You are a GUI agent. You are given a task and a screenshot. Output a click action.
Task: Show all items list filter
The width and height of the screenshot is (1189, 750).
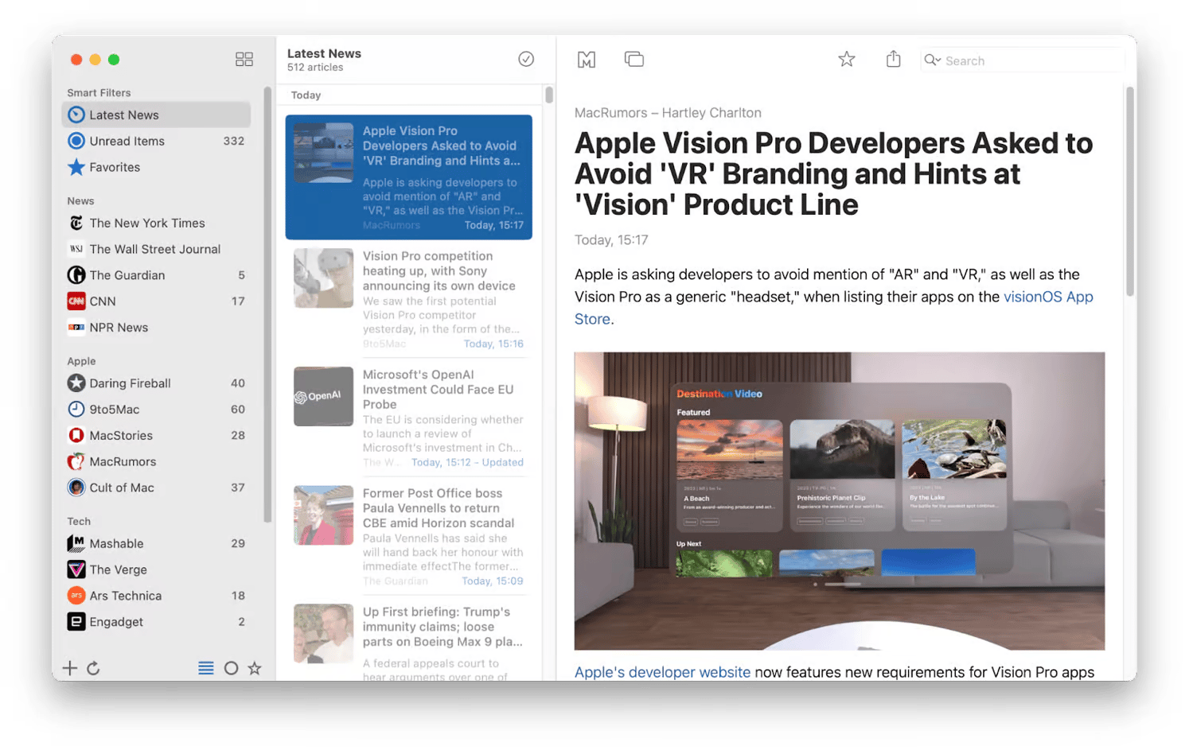[x=206, y=668]
